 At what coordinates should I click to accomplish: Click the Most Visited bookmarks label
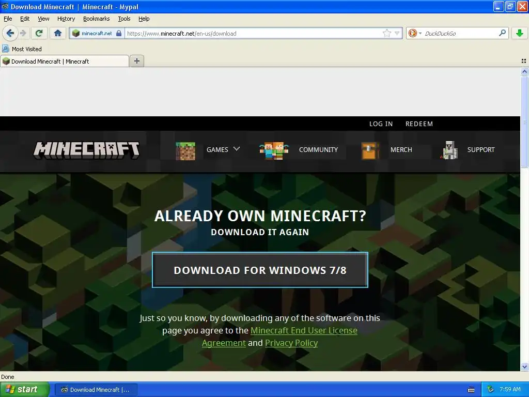point(27,49)
